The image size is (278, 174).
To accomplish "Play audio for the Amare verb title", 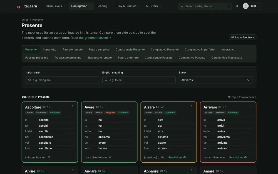I will point(217,171).
